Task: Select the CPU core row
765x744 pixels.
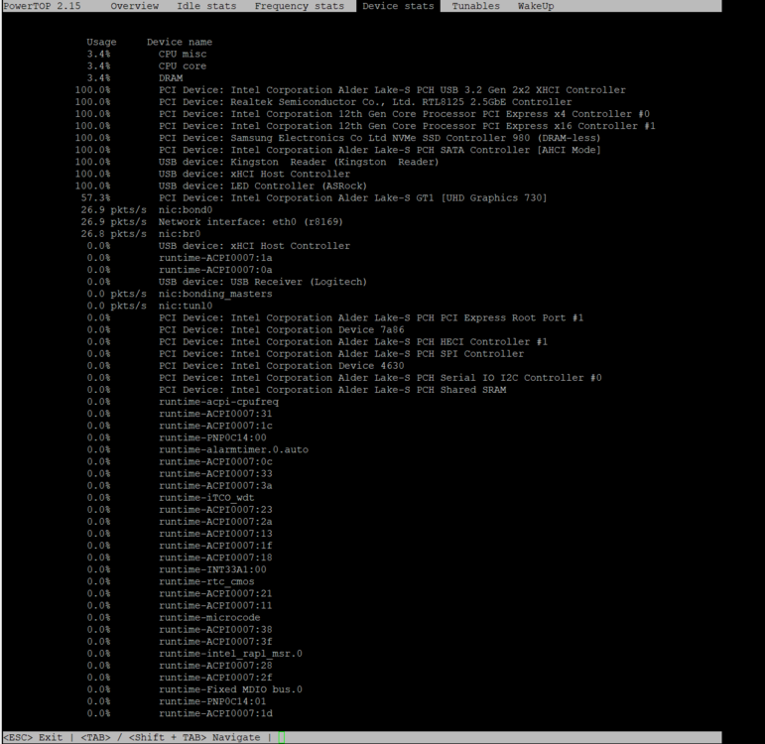Action: click(147, 65)
